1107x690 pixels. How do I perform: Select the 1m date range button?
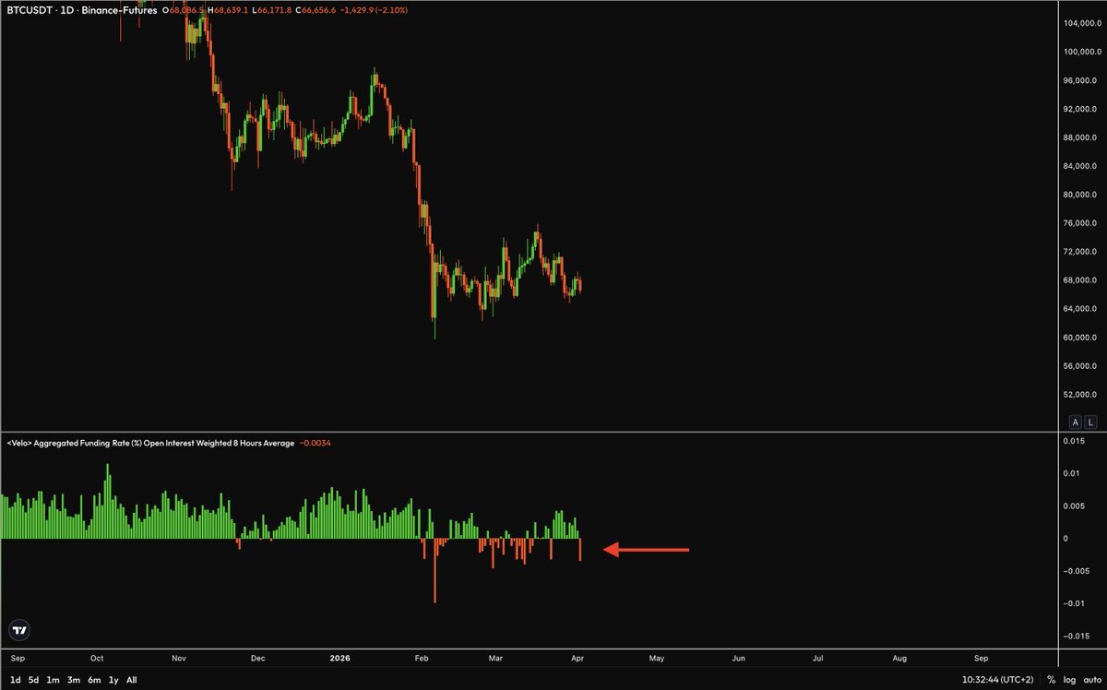[54, 680]
